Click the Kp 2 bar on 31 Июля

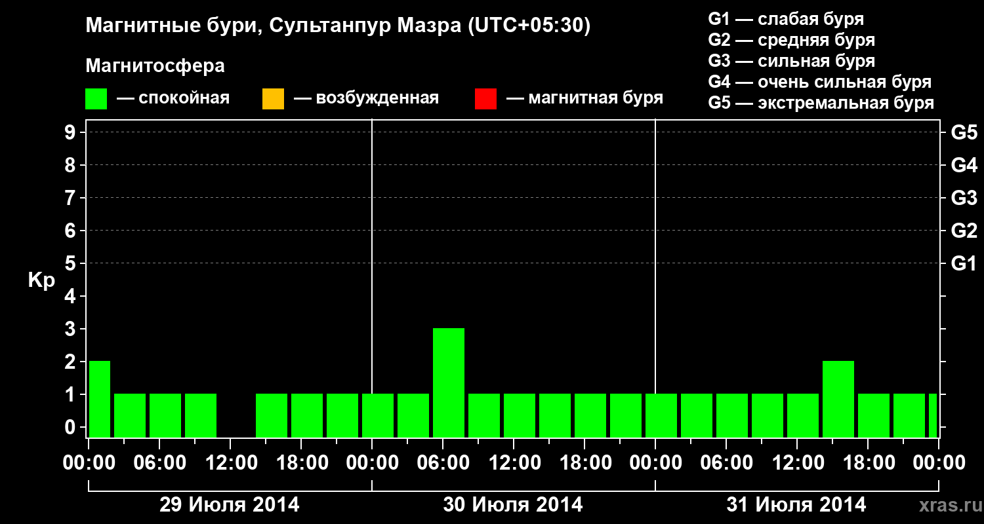(838, 399)
